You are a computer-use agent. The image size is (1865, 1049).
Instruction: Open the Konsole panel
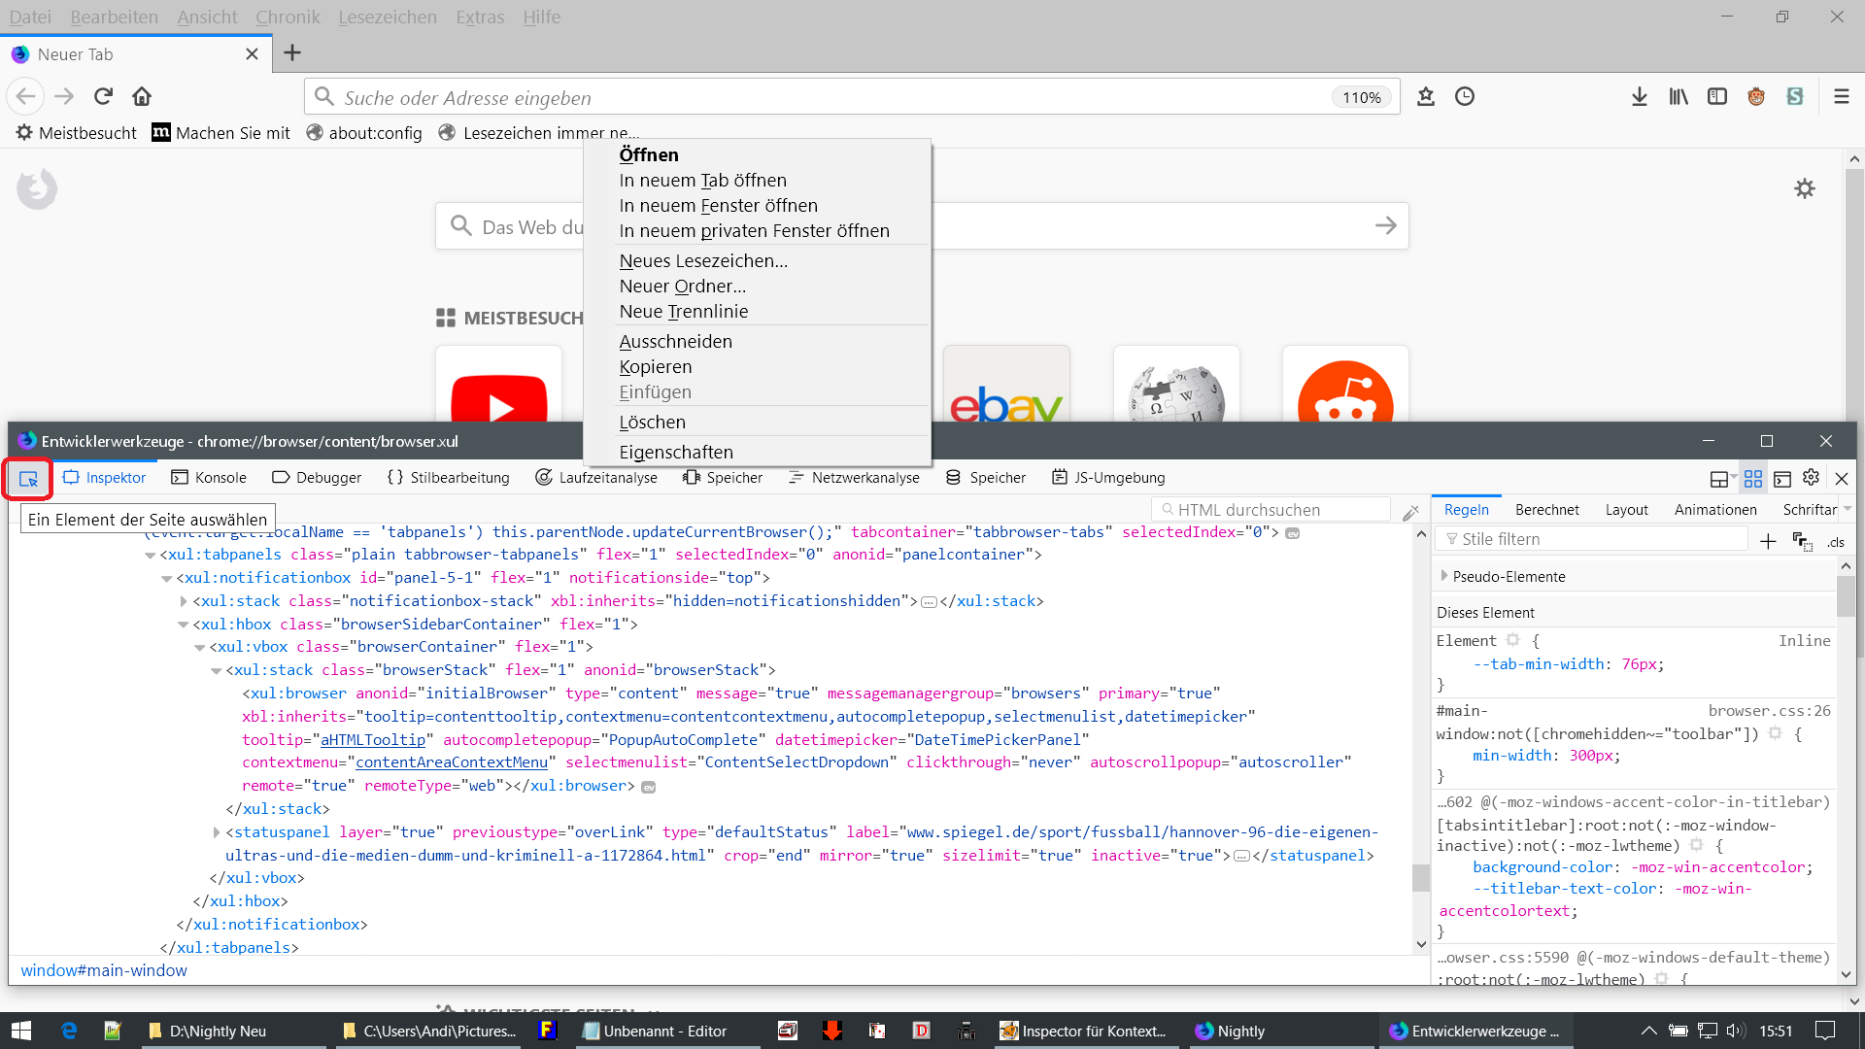coord(209,478)
